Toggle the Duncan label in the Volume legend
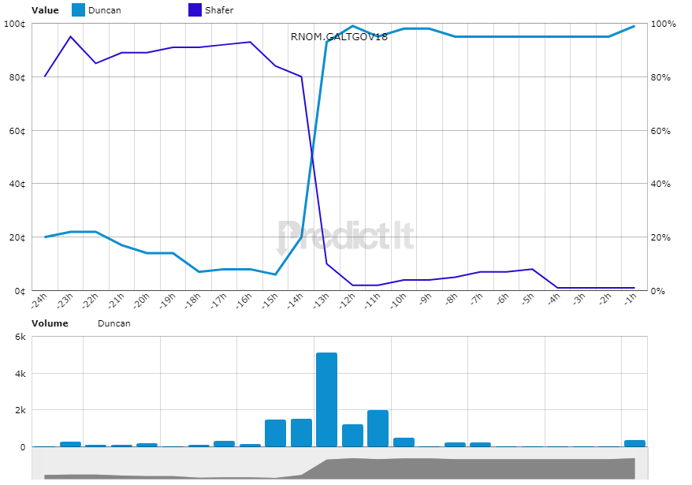The image size is (692, 485). pyautogui.click(x=114, y=323)
